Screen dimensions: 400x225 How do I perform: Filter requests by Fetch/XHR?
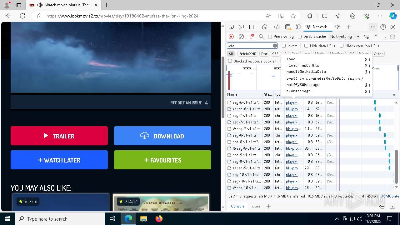coord(248,54)
